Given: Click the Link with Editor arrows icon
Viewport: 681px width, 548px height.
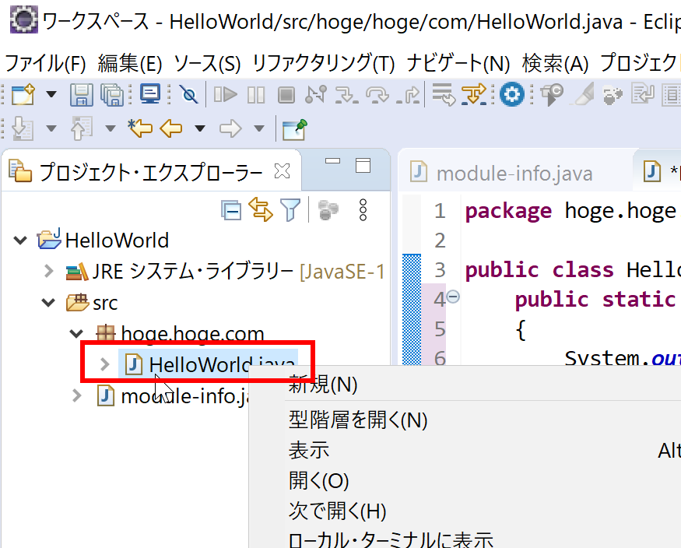Looking at the screenshot, I should tap(261, 209).
